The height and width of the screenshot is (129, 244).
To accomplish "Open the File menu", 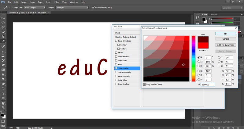I will [x=10, y=2].
